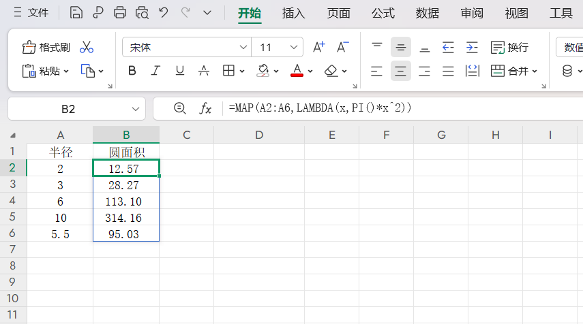Click the zoom magnifier icon beside fx

180,108
